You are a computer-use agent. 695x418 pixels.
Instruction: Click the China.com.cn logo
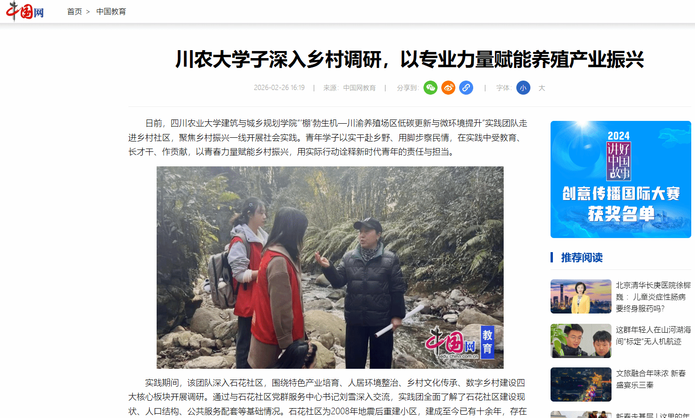(25, 11)
